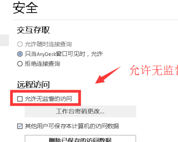This screenshot has height=142, width=178.
Task: Click the 安全 page title
Action: pyautogui.click(x=25, y=8)
